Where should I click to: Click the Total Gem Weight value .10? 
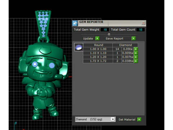tap(105, 30)
